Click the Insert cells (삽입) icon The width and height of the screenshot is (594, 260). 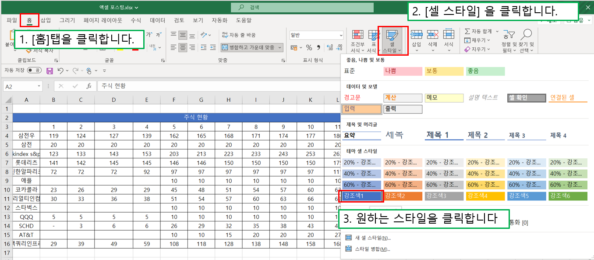(417, 35)
